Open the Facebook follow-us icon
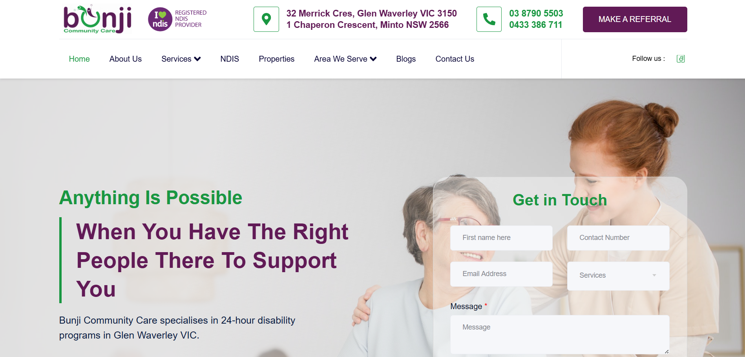745x357 pixels. click(x=681, y=59)
